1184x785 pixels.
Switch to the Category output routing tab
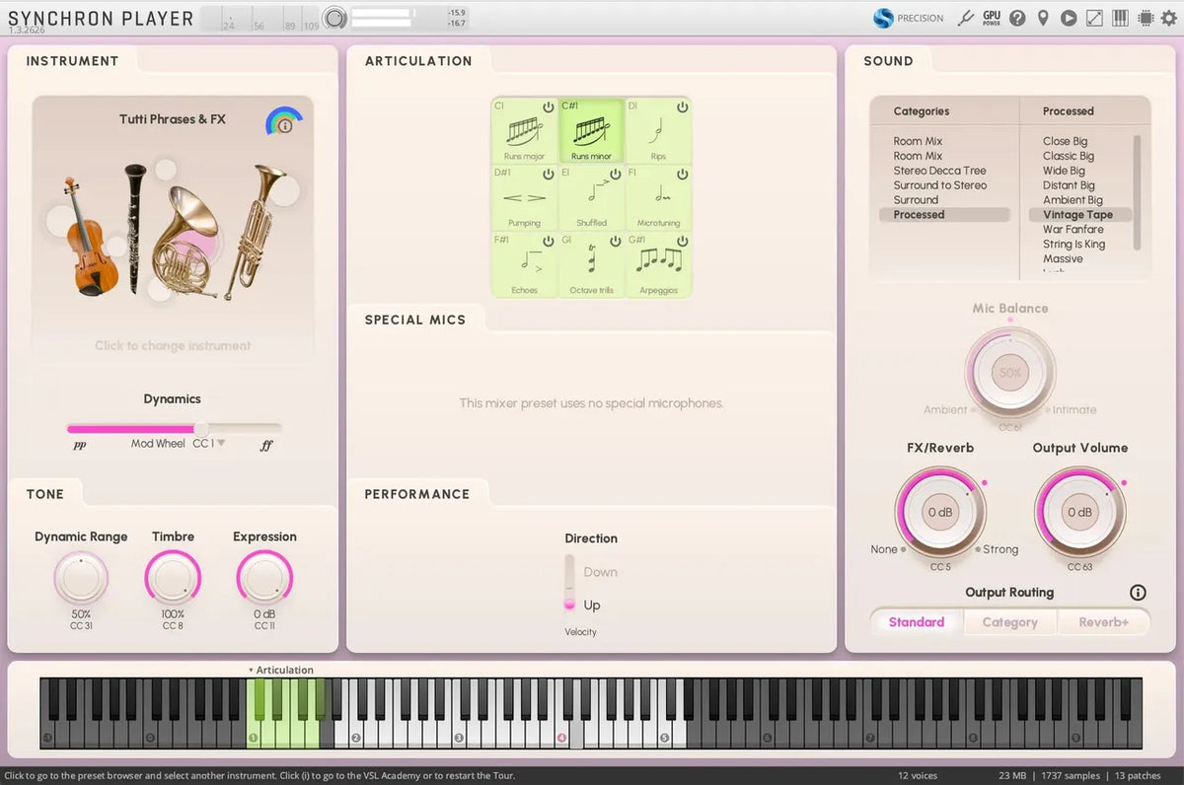pos(1009,622)
